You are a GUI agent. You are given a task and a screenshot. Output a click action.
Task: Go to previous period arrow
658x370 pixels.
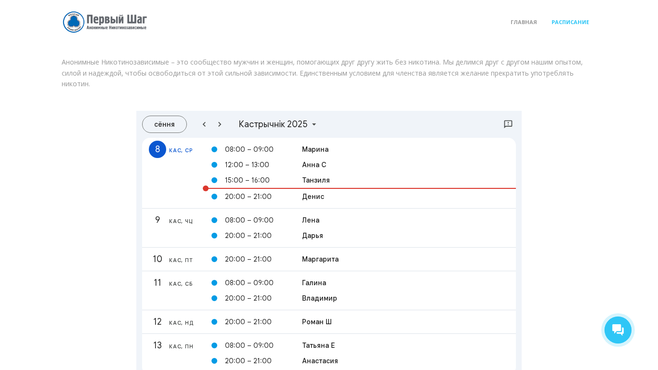(204, 124)
